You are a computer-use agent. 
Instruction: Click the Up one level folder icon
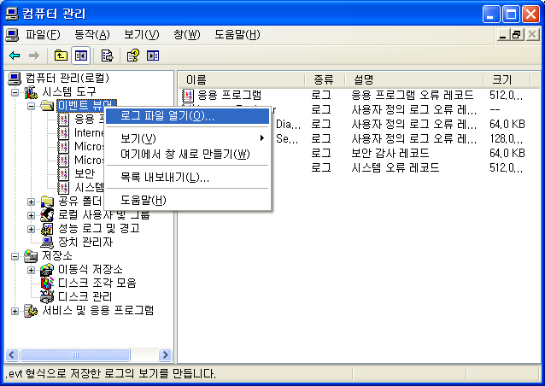61,56
